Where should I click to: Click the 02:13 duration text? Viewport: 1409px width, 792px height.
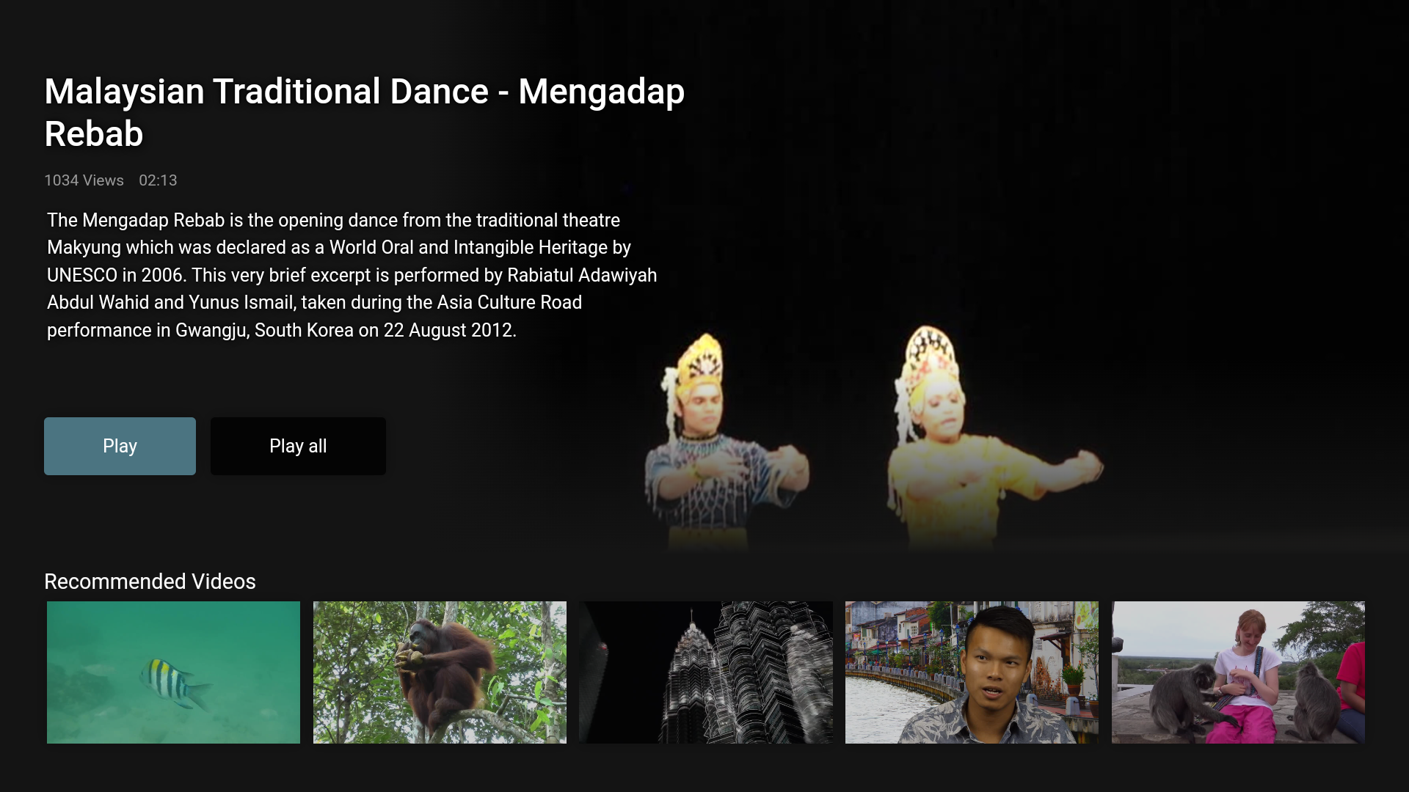point(158,180)
